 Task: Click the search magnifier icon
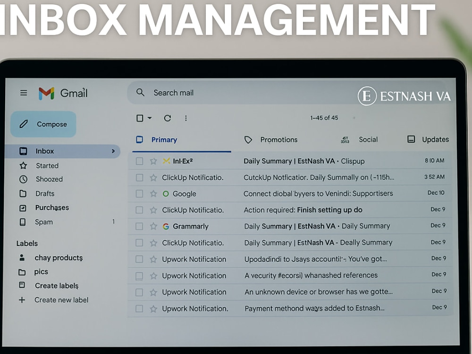coord(140,93)
